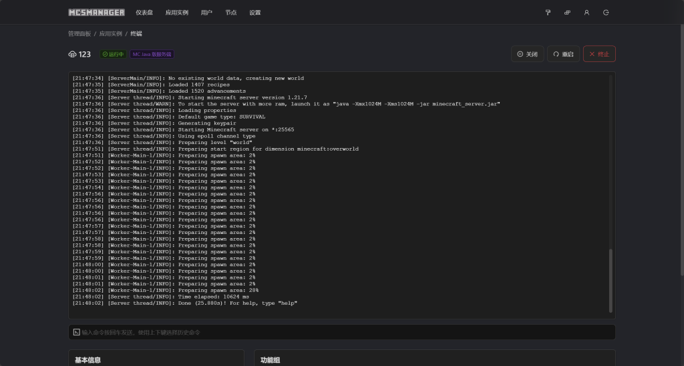Click the instance name 123
This screenshot has width=684, height=366.
(x=85, y=55)
